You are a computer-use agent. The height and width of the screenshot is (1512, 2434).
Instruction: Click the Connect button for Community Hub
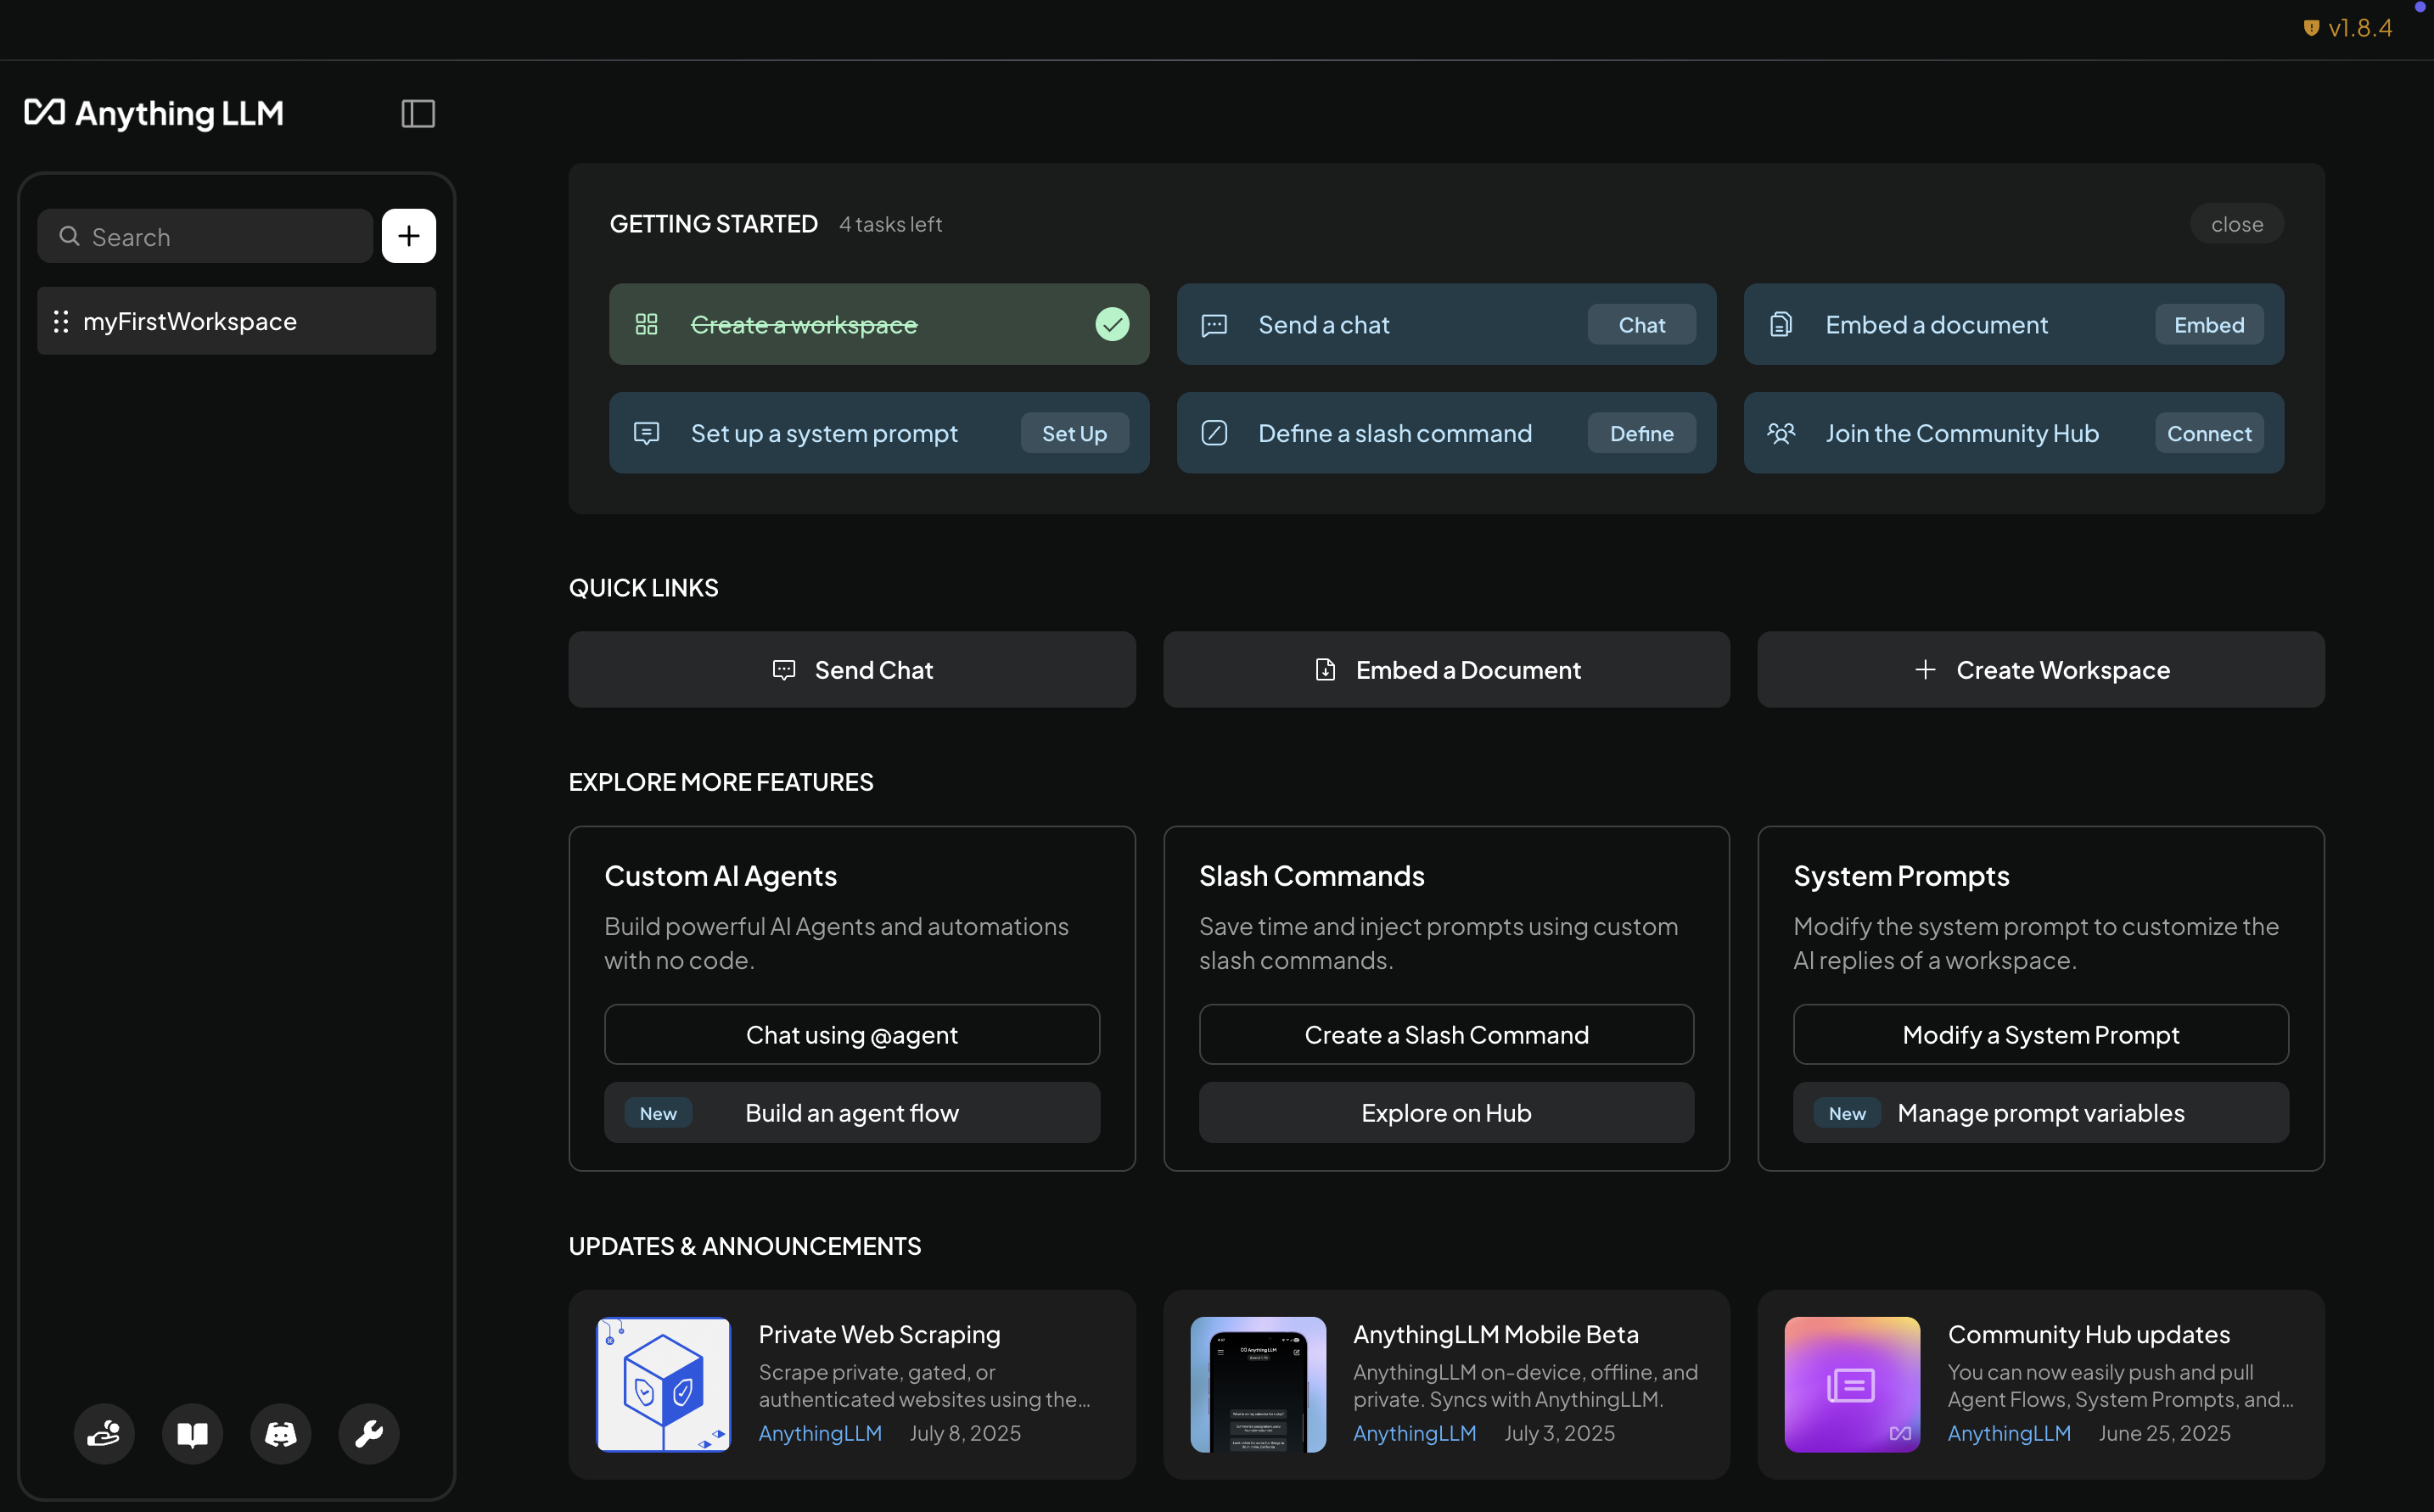click(x=2209, y=433)
